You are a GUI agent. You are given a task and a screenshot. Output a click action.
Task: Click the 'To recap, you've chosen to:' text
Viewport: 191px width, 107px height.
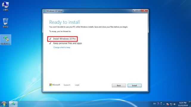click(x=60, y=31)
